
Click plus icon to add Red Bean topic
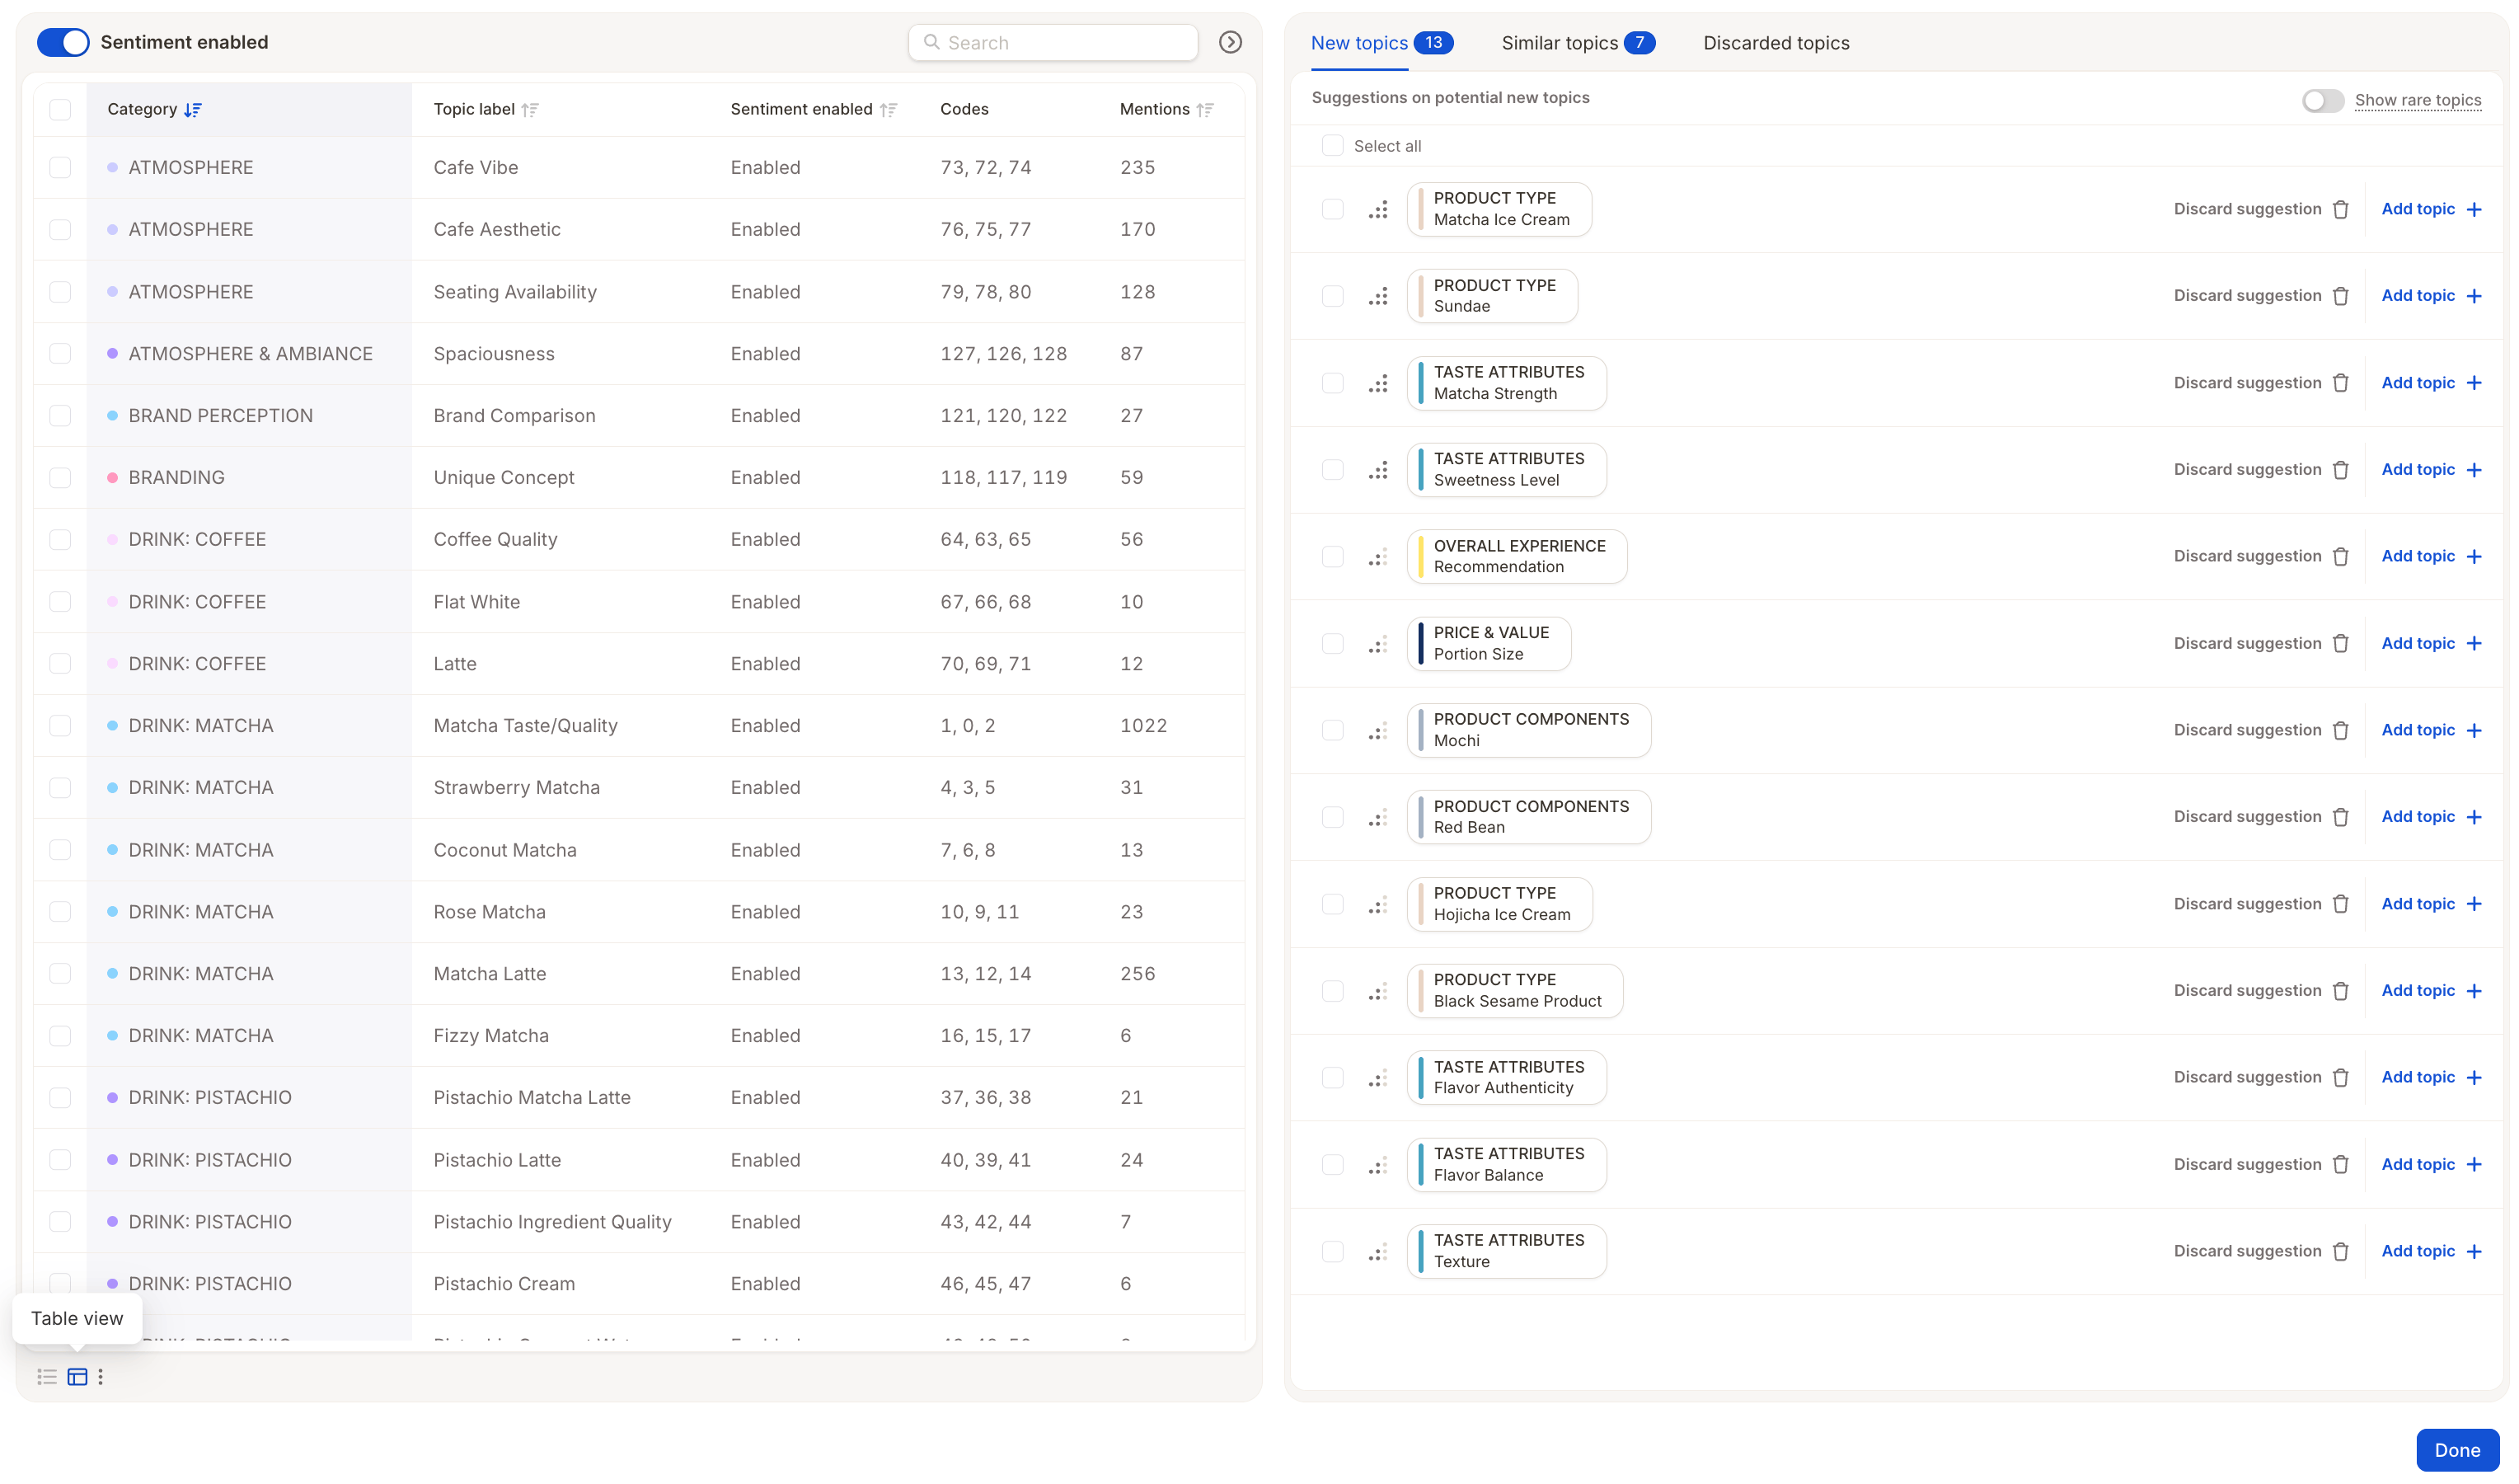coord(2474,817)
